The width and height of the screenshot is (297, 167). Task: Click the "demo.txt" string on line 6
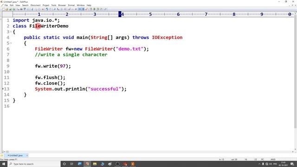tap(130, 49)
